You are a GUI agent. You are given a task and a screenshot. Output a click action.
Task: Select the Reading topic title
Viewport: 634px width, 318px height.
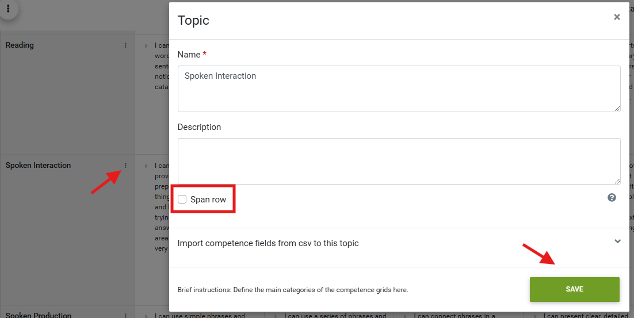click(x=20, y=45)
